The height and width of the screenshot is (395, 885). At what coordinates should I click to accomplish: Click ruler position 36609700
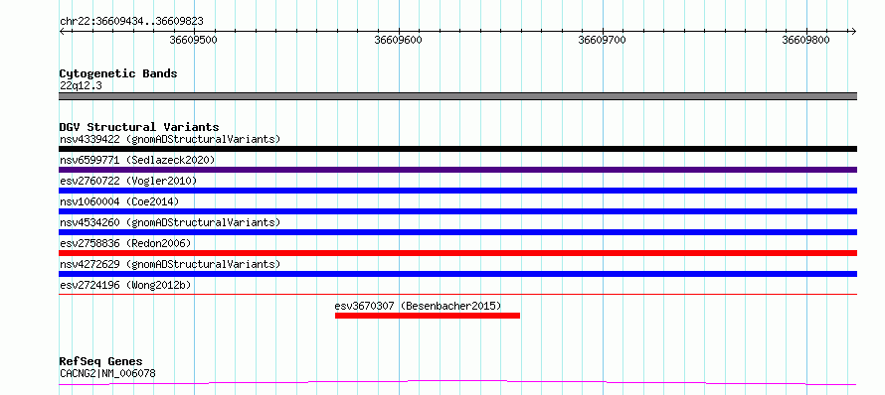pyautogui.click(x=603, y=40)
